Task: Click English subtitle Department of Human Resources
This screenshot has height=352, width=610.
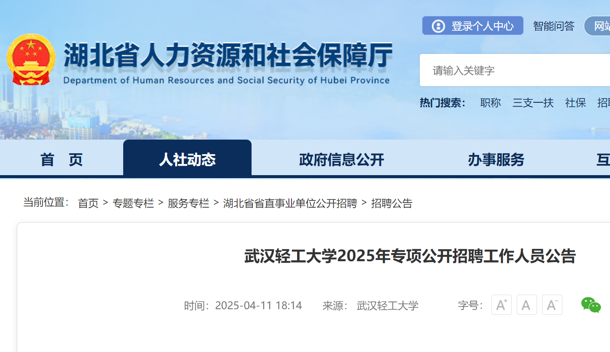Action: coord(227,81)
